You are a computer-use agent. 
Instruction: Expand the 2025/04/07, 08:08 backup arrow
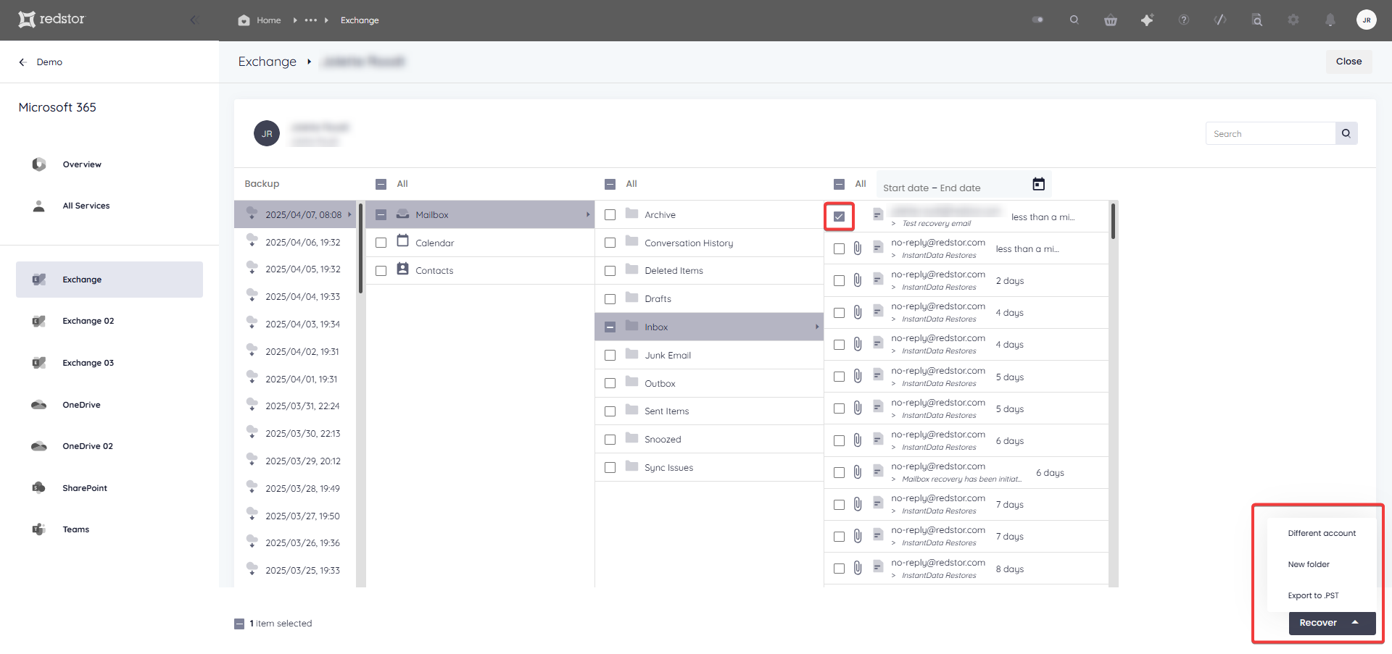[349, 215]
